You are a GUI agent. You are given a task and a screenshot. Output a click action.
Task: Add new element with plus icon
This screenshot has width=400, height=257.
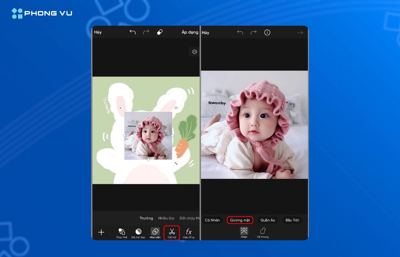101,232
